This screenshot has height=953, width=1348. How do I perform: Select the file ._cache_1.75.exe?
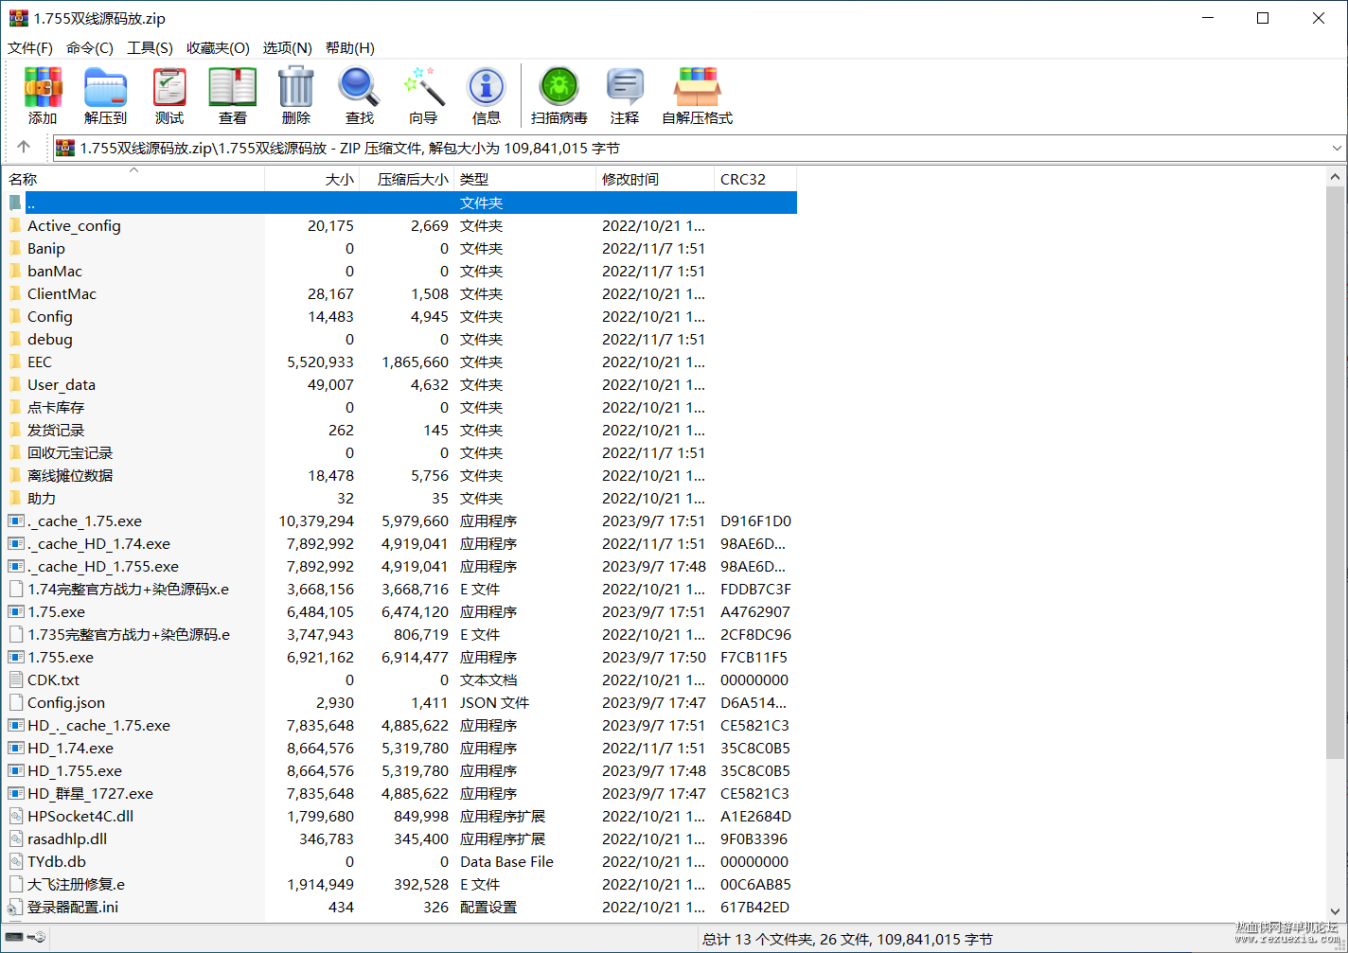click(399, 521)
